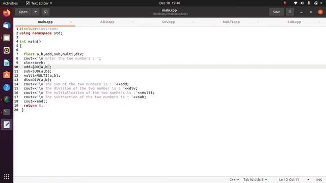
Task: Click the 'Enter the two numbers' cout line
Action: (62, 58)
